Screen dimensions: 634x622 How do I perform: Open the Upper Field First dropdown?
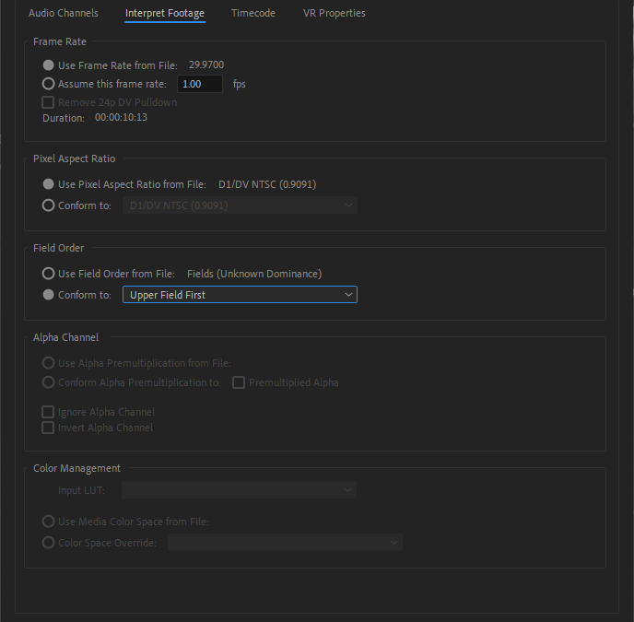tap(240, 295)
